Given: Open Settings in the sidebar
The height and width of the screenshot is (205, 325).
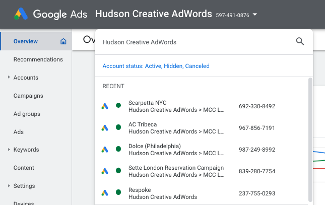Looking at the screenshot, I should pos(24,186).
